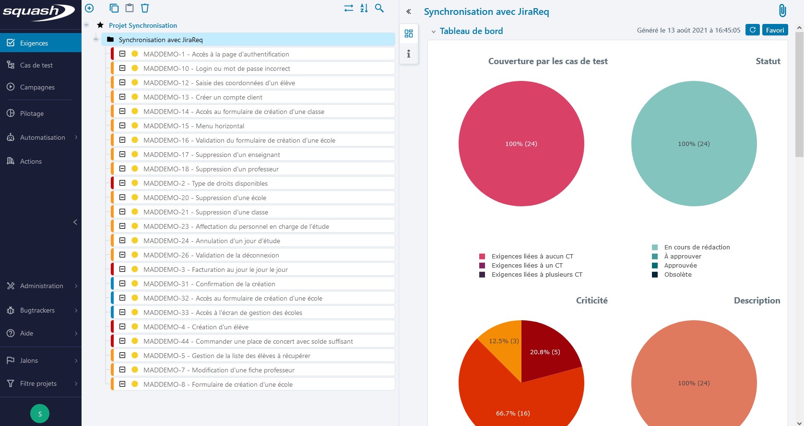Select MADDEMO-21 Suppression d'une classe
This screenshot has width=804, height=426.
click(253, 212)
